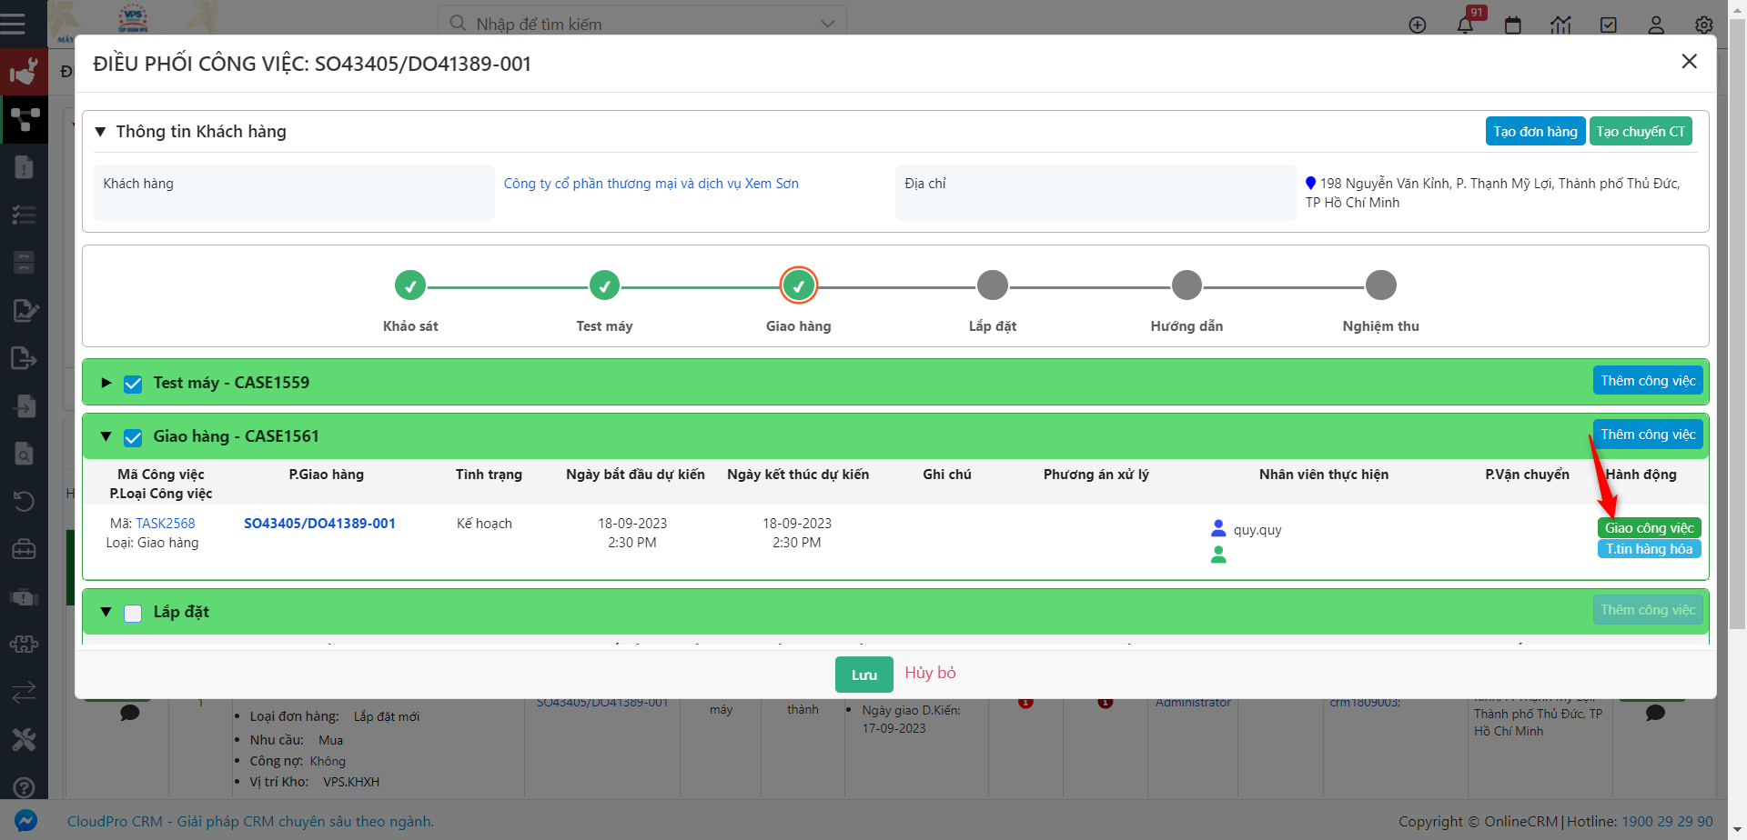The height and width of the screenshot is (840, 1747).
Task: Open the Messenger chat icon
Action: tap(26, 821)
